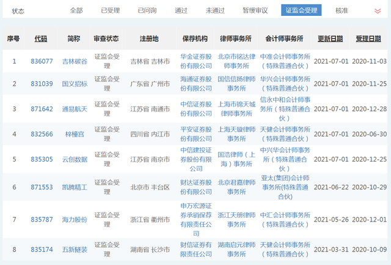Open company 通易航天

[75, 109]
